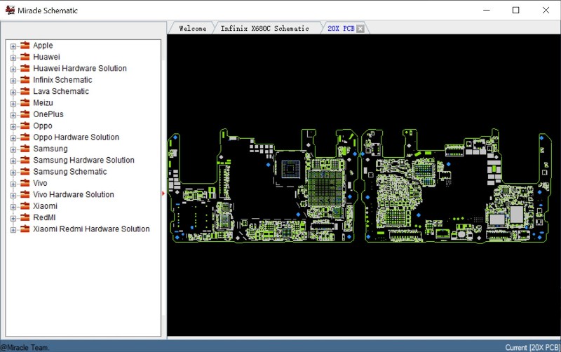Click the Miracle Schematic app icon in title bar

point(10,10)
